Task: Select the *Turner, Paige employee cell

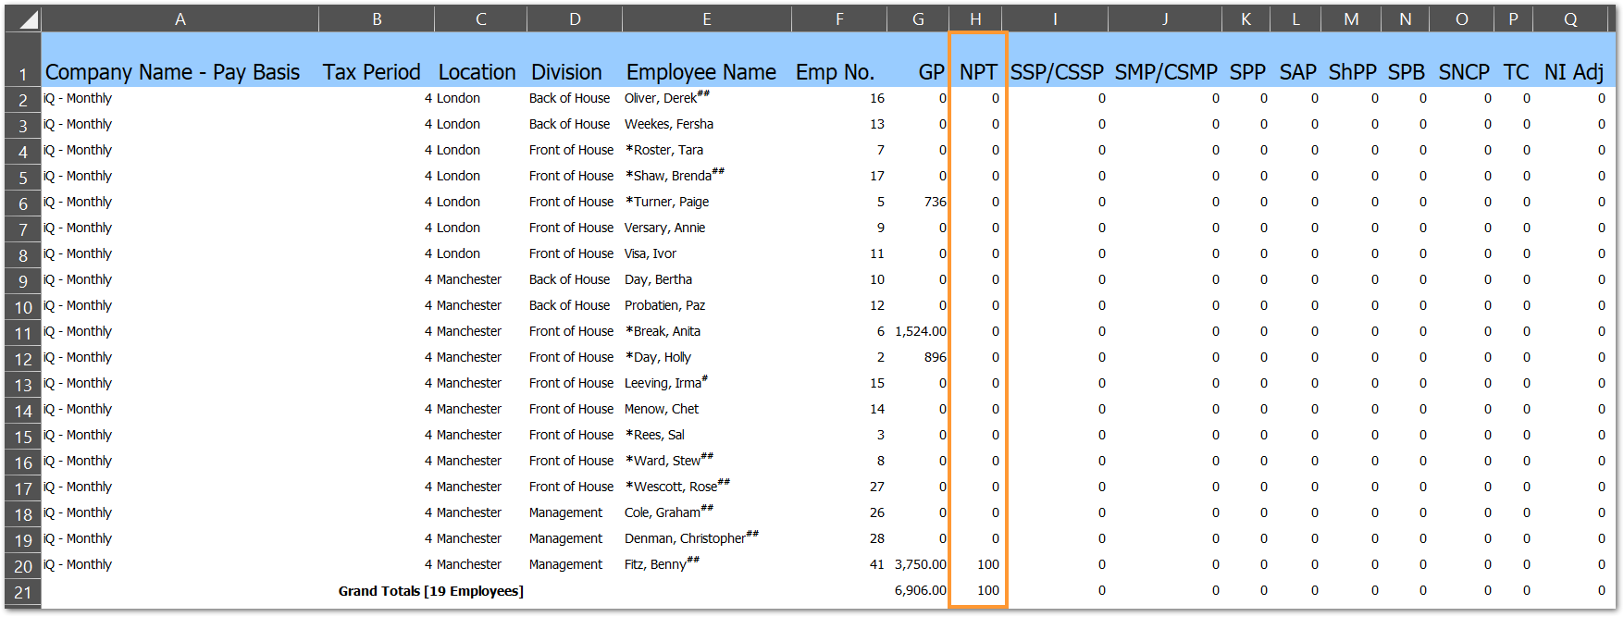Action: coord(667,202)
